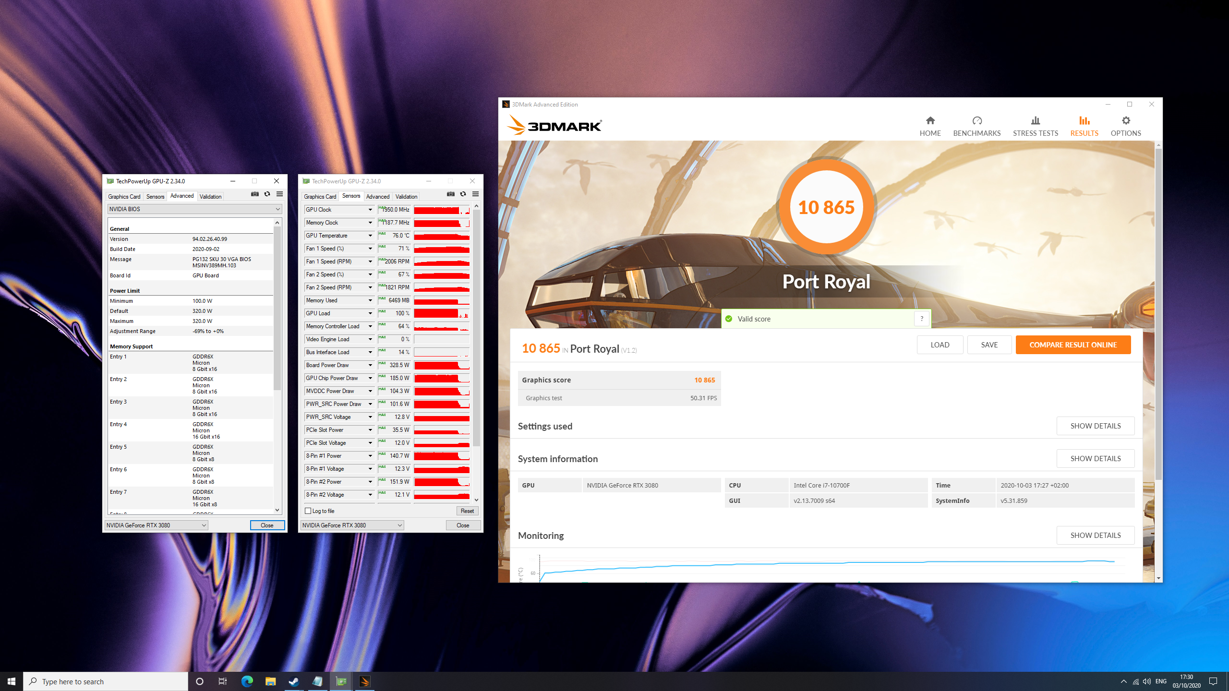The image size is (1229, 691).
Task: Refresh GPU-Z Advanced window
Action: 267,194
